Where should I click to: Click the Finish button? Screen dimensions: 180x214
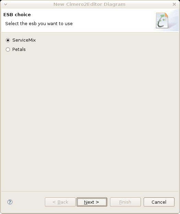125,202
